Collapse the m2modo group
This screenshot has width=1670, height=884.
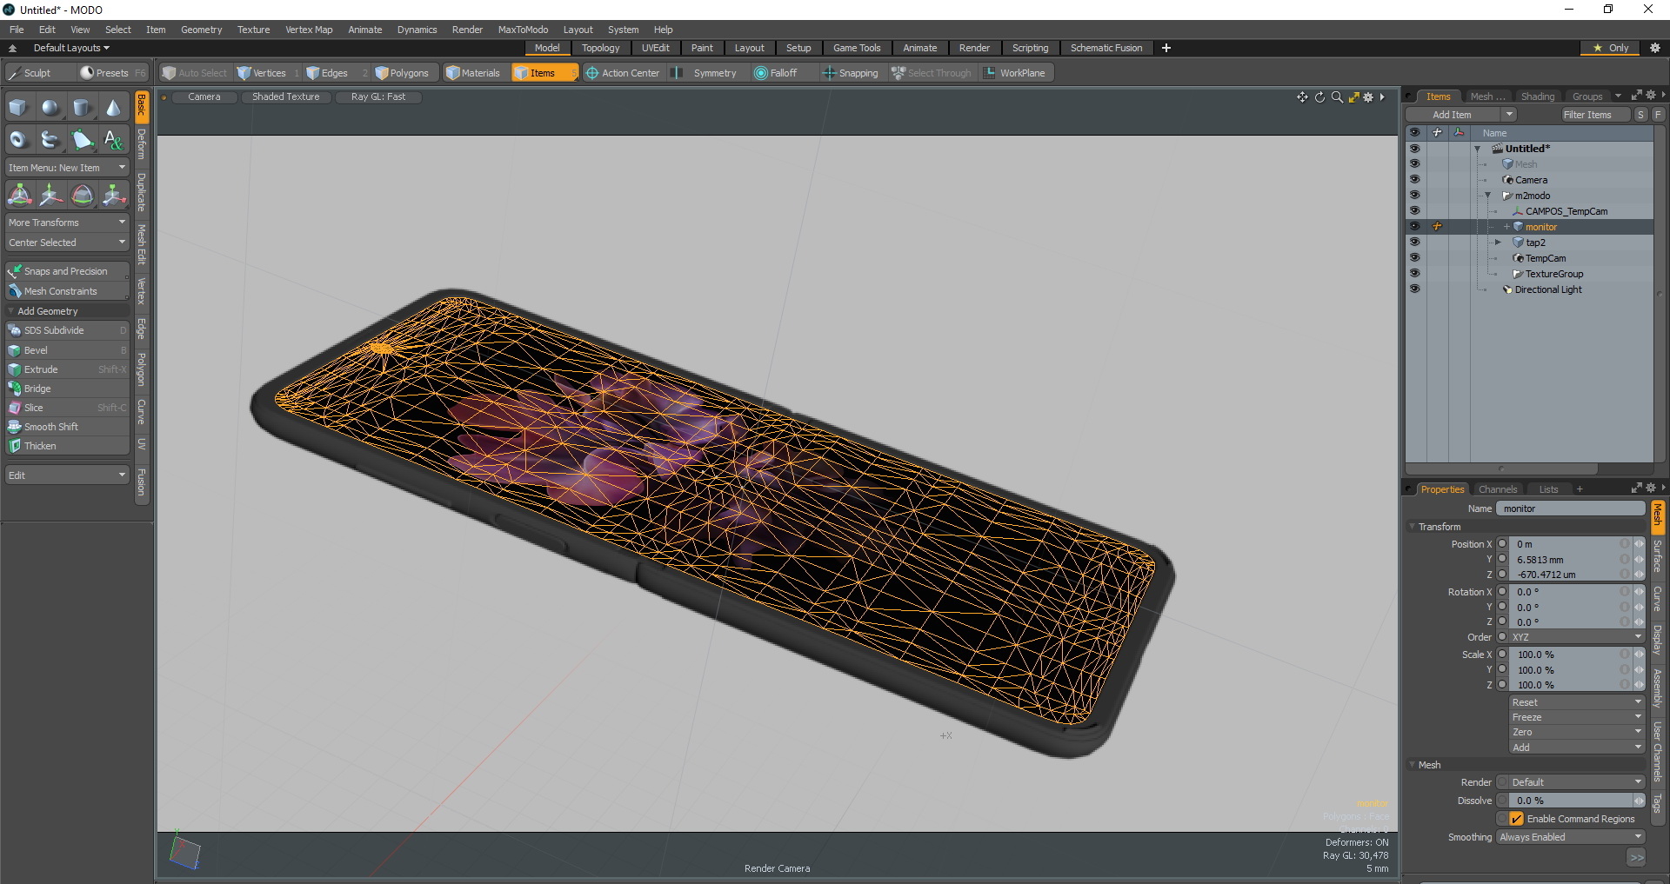coord(1488,196)
